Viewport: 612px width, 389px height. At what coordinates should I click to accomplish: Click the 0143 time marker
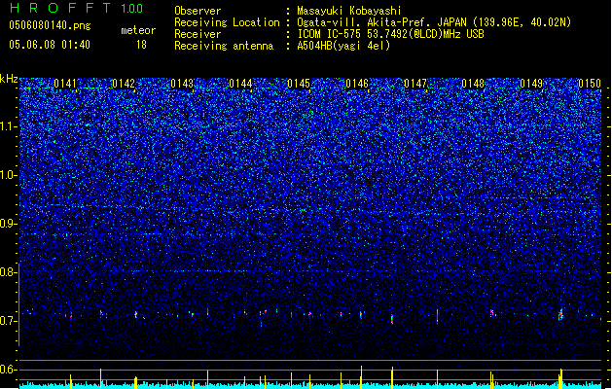[182, 84]
